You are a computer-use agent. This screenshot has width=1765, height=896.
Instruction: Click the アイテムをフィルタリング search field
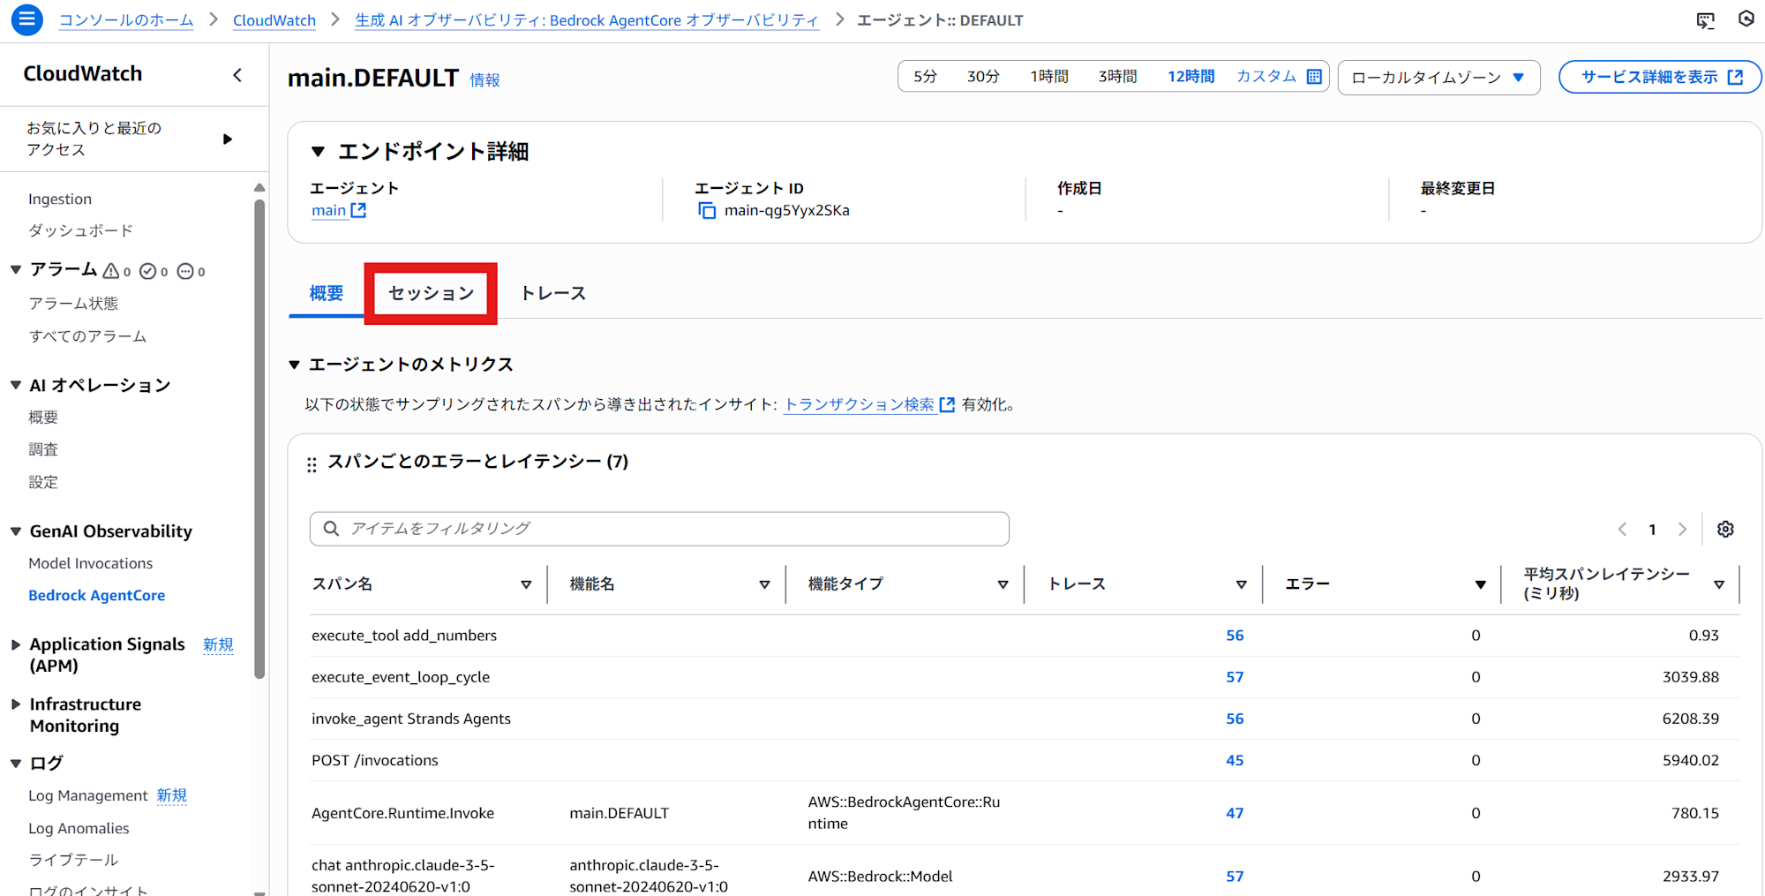(x=658, y=528)
